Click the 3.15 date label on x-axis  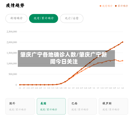pyautogui.click(x=53, y=88)
